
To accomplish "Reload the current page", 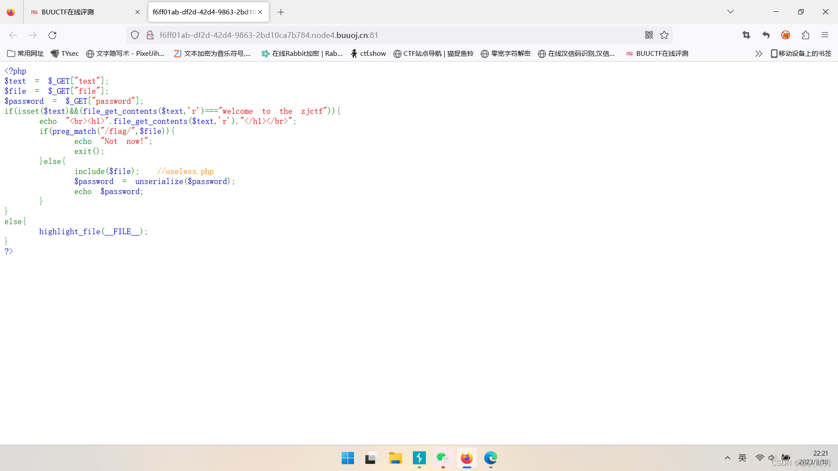I will (x=52, y=35).
